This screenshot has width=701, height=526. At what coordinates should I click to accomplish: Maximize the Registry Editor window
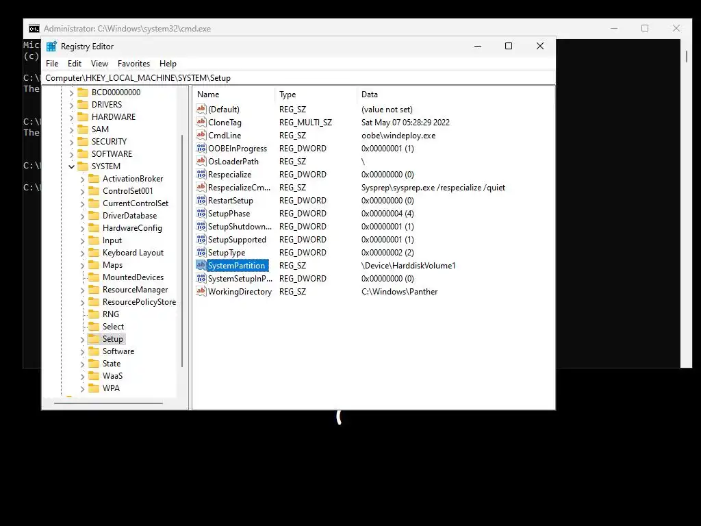coord(509,46)
